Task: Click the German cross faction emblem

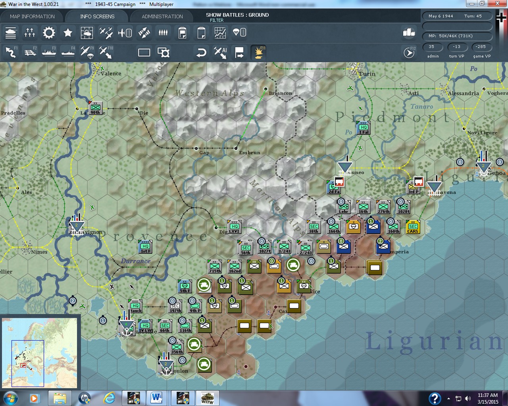Action: [501, 18]
